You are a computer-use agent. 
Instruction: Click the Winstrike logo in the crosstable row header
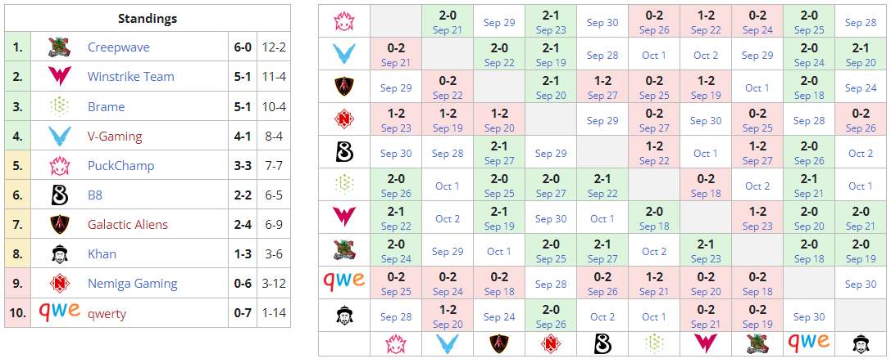[x=343, y=217]
